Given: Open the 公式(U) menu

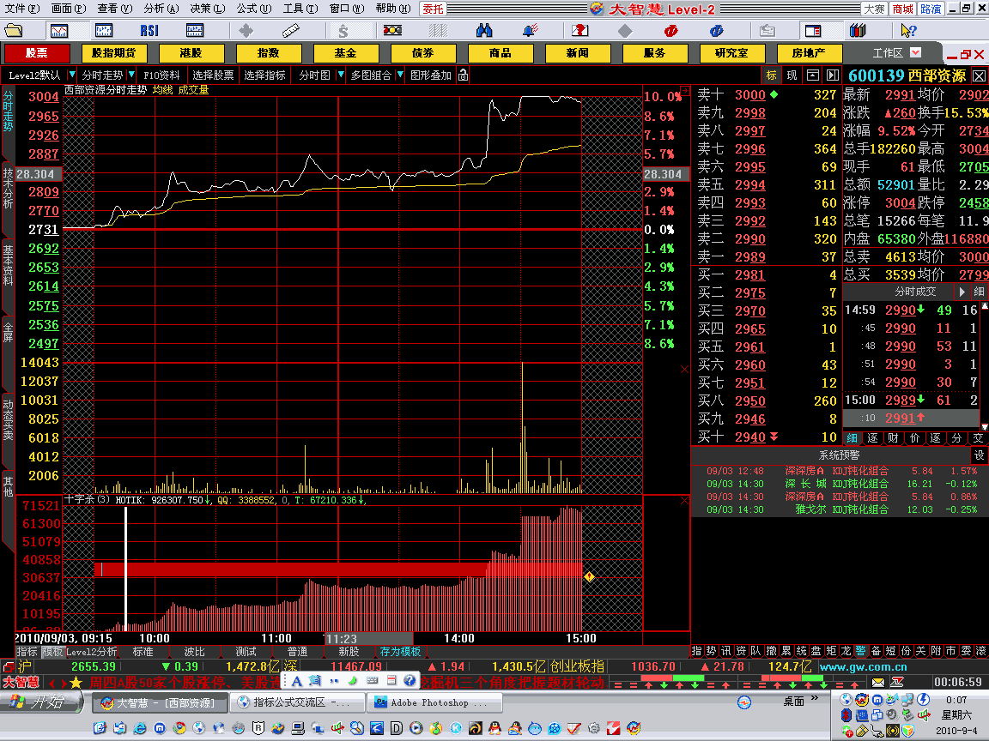Looking at the screenshot, I should (x=253, y=9).
